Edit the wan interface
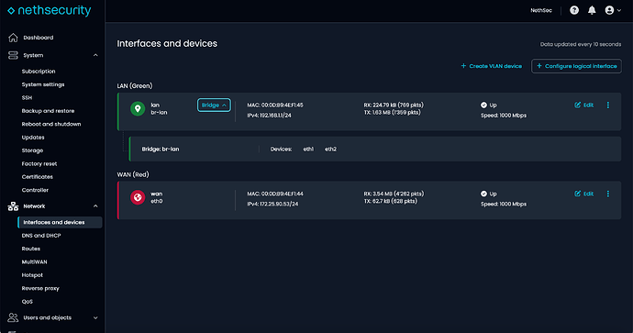Image resolution: width=633 pixels, height=333 pixels. (583, 194)
